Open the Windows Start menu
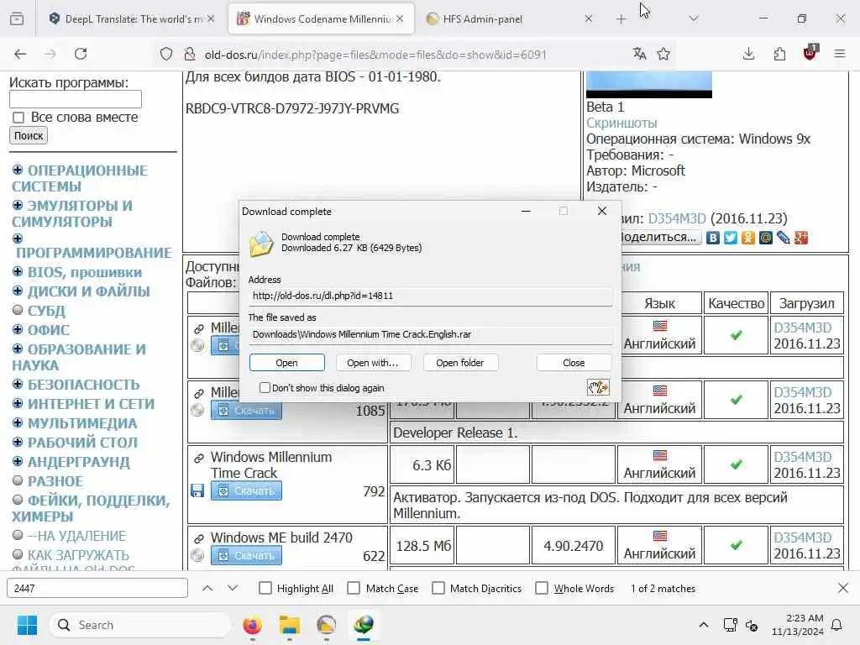The width and height of the screenshot is (860, 645). pos(27,625)
